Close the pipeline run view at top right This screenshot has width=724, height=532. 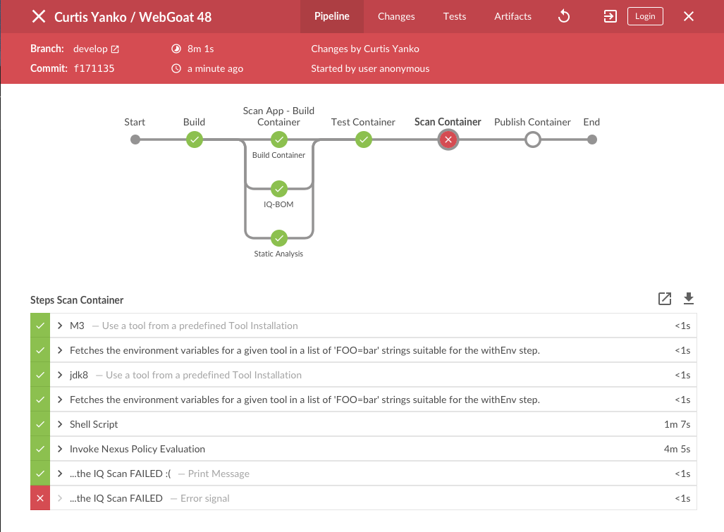(689, 17)
